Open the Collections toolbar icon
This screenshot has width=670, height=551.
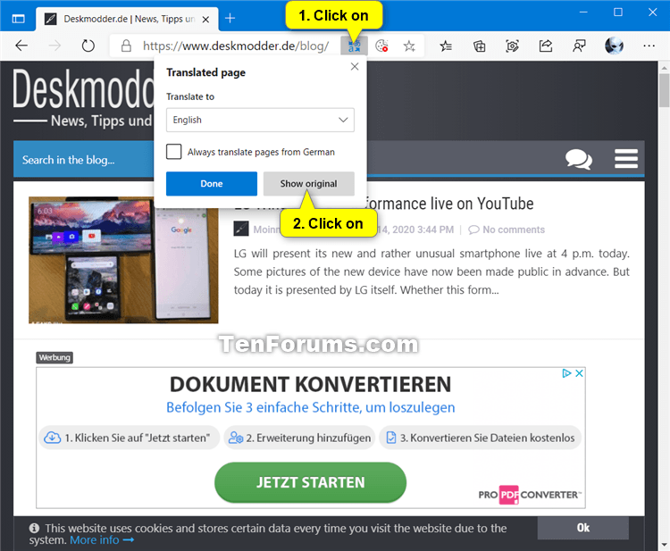point(479,46)
